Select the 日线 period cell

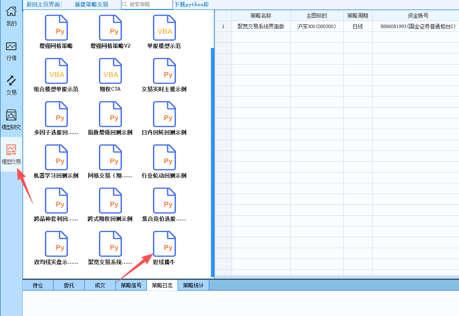[358, 26]
